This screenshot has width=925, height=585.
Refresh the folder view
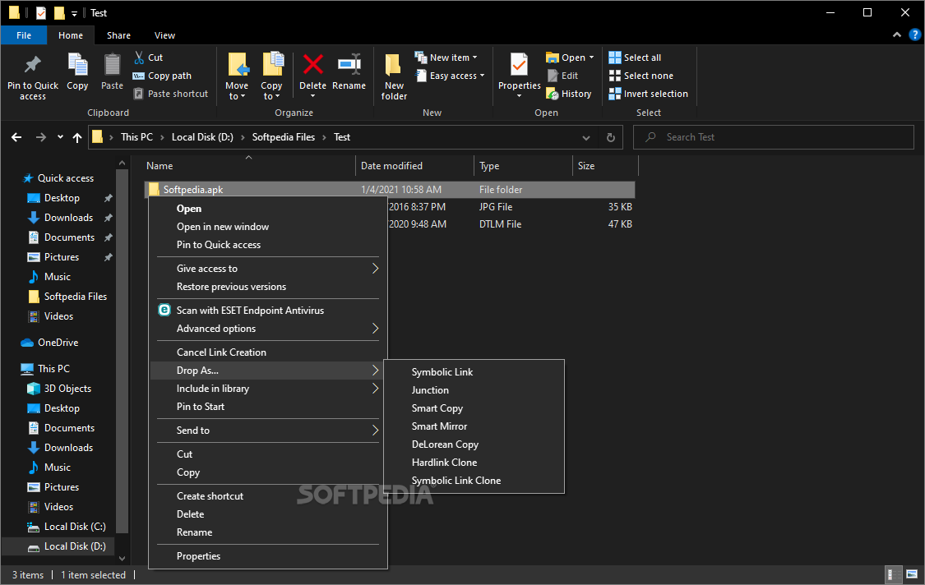[611, 137]
